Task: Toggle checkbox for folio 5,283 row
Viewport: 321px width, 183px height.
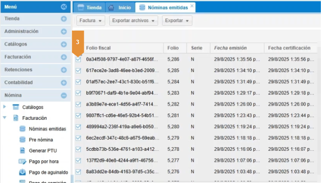Action: (x=78, y=93)
